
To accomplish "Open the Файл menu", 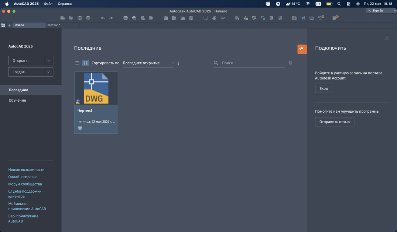I will pyautogui.click(x=48, y=4).
